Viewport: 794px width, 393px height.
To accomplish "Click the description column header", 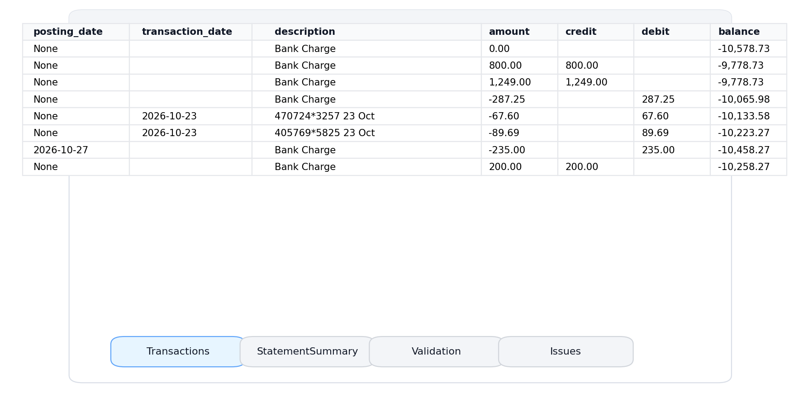I will 366,32.
